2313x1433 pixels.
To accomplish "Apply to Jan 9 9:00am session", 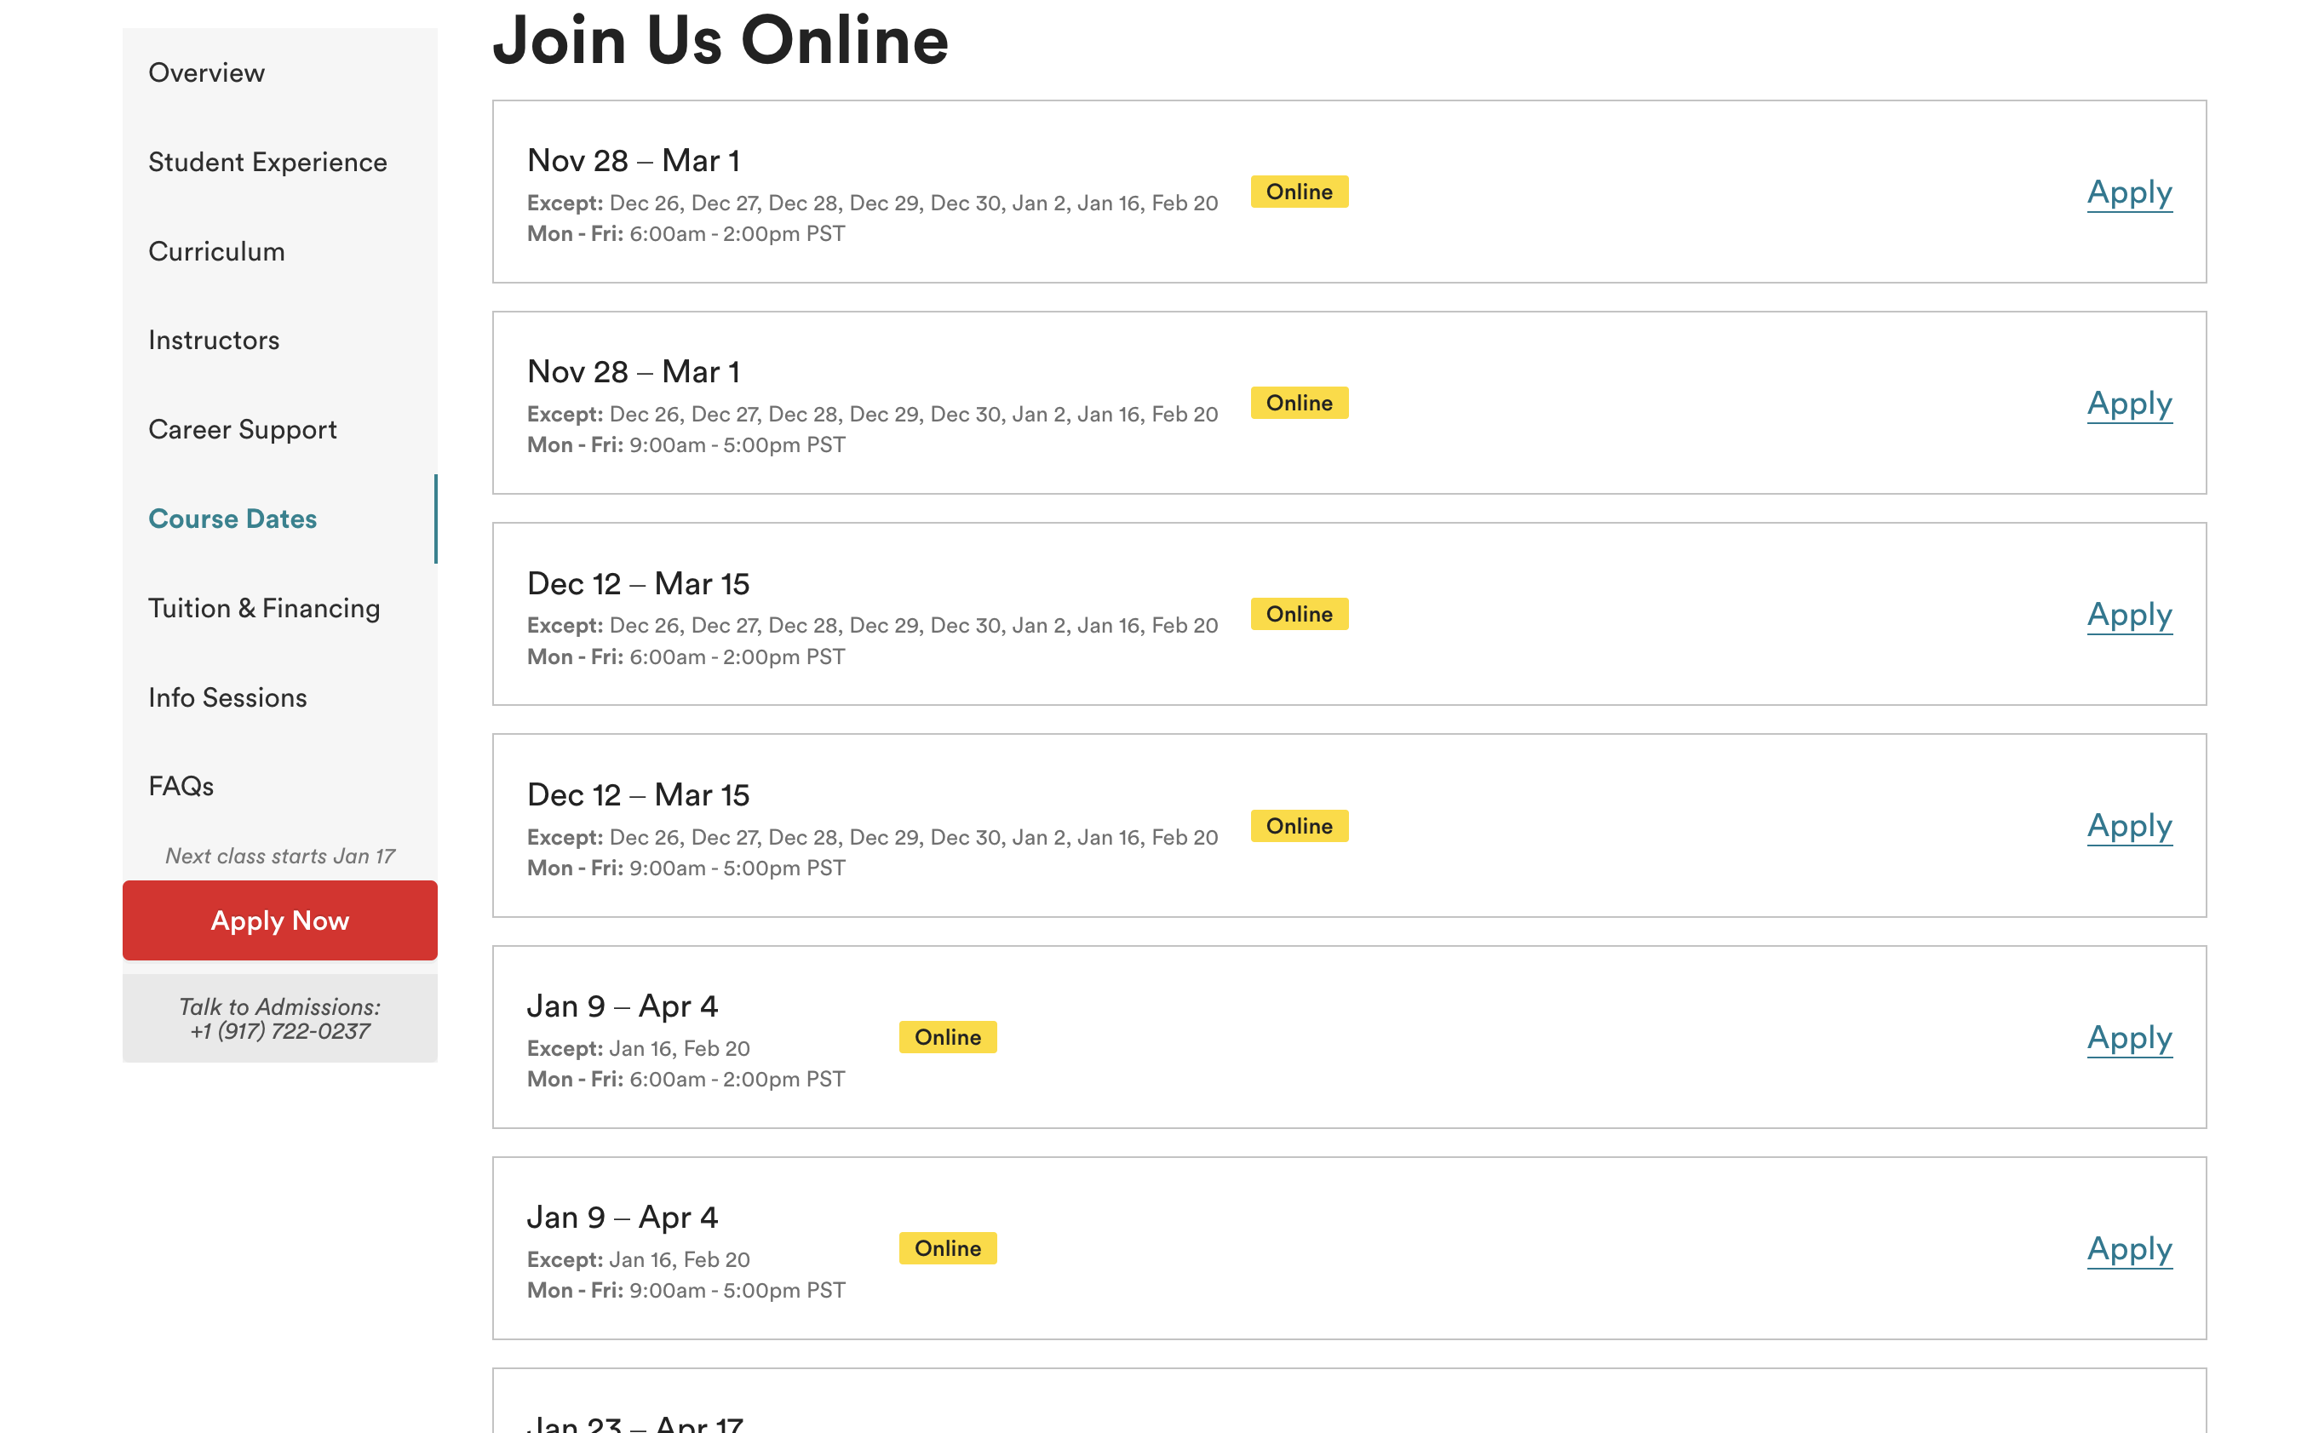I will pyautogui.click(x=2129, y=1249).
